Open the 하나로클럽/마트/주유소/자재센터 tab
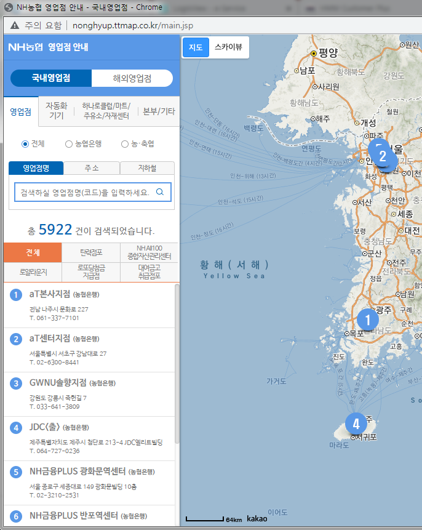Image resolution: width=422 pixels, height=530 pixels. [106, 111]
